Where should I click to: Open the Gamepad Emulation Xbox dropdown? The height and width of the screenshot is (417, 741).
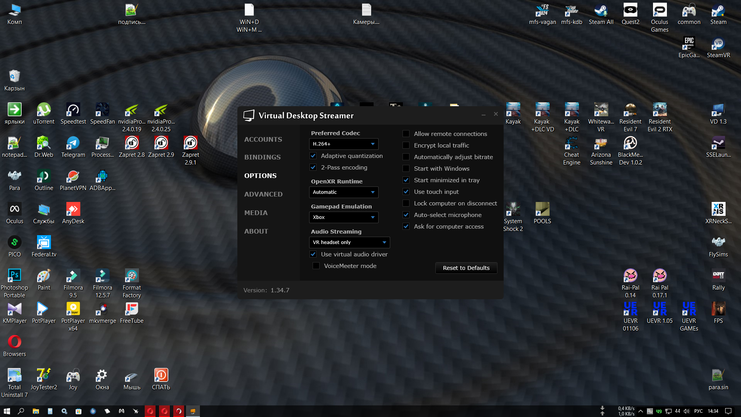(343, 217)
